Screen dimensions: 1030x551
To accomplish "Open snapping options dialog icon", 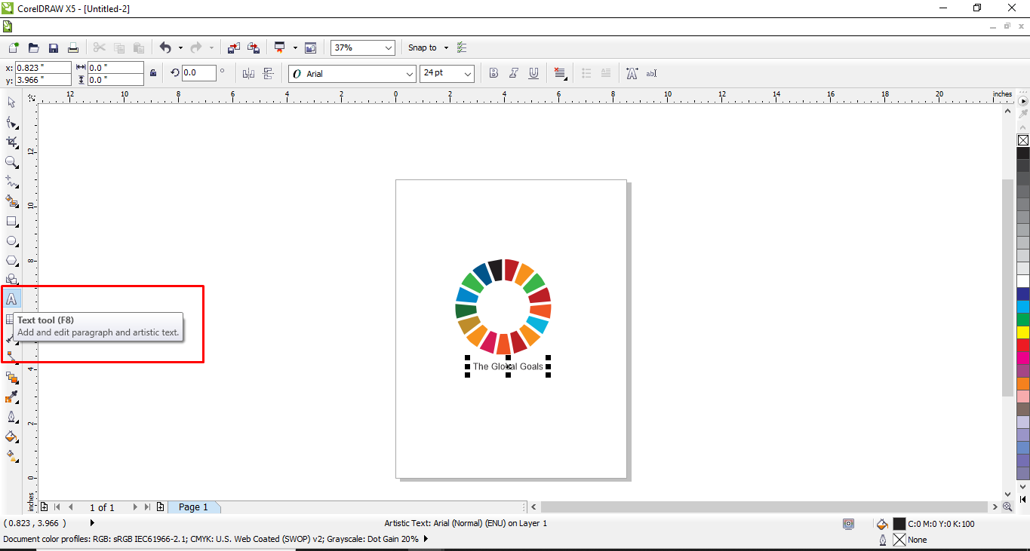I will (463, 47).
